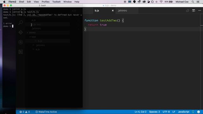Click the 'function' keyword in editor

point(91,20)
